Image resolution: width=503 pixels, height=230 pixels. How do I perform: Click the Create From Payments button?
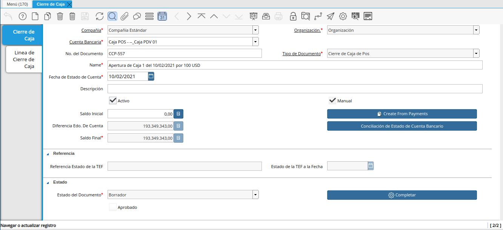click(x=402, y=114)
